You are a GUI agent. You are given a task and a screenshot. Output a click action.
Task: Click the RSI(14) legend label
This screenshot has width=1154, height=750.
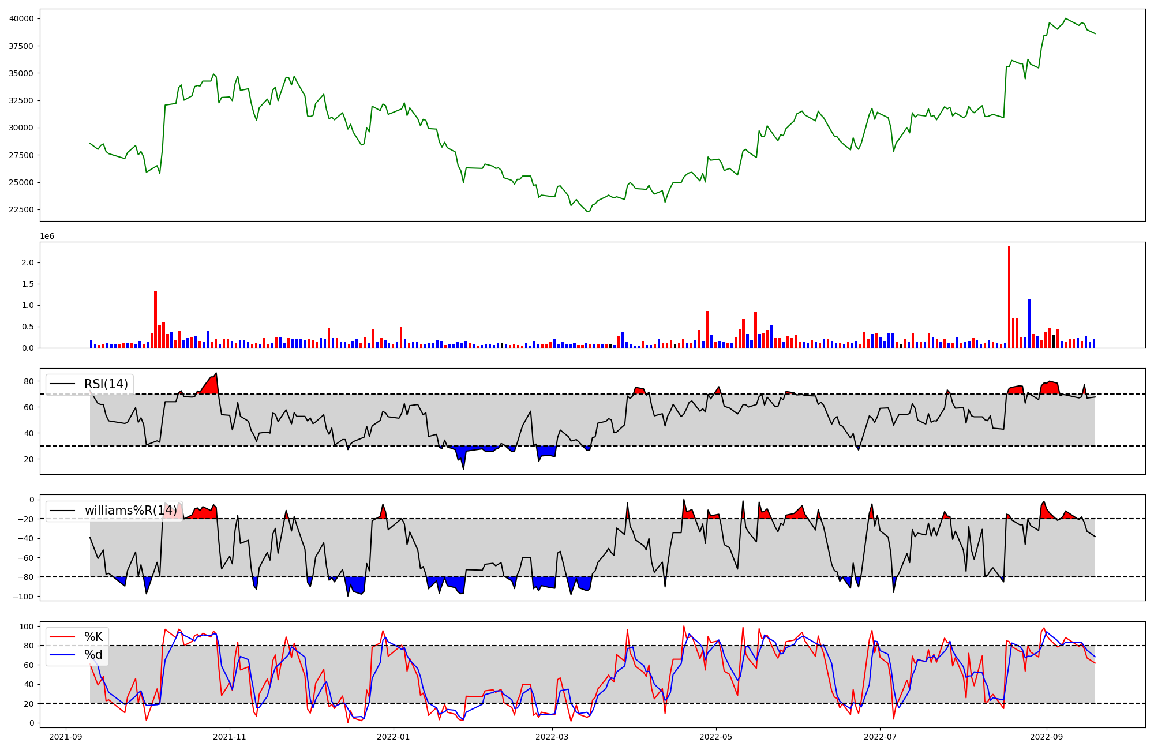106,384
